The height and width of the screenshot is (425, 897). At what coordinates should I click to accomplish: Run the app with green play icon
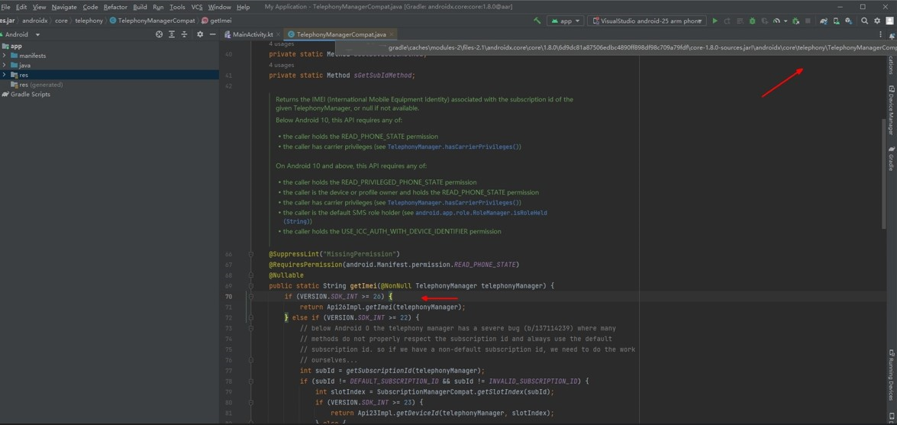click(x=715, y=21)
